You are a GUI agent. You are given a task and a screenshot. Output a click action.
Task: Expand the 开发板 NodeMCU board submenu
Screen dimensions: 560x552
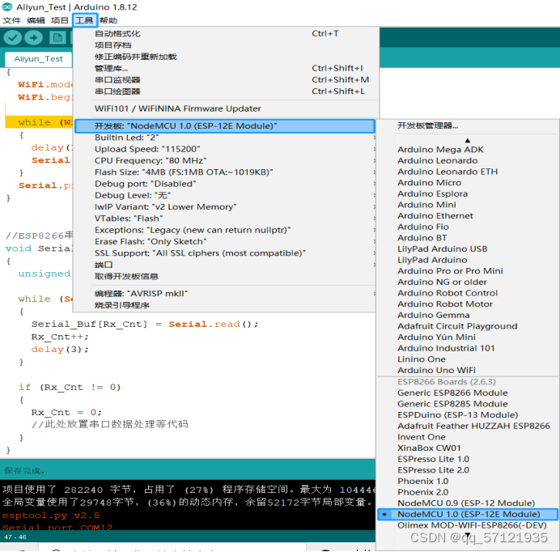click(225, 125)
